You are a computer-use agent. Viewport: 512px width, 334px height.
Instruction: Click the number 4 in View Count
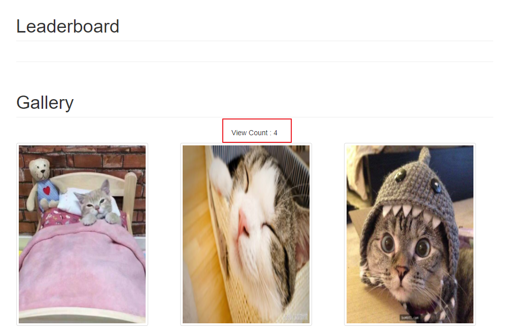(x=275, y=133)
